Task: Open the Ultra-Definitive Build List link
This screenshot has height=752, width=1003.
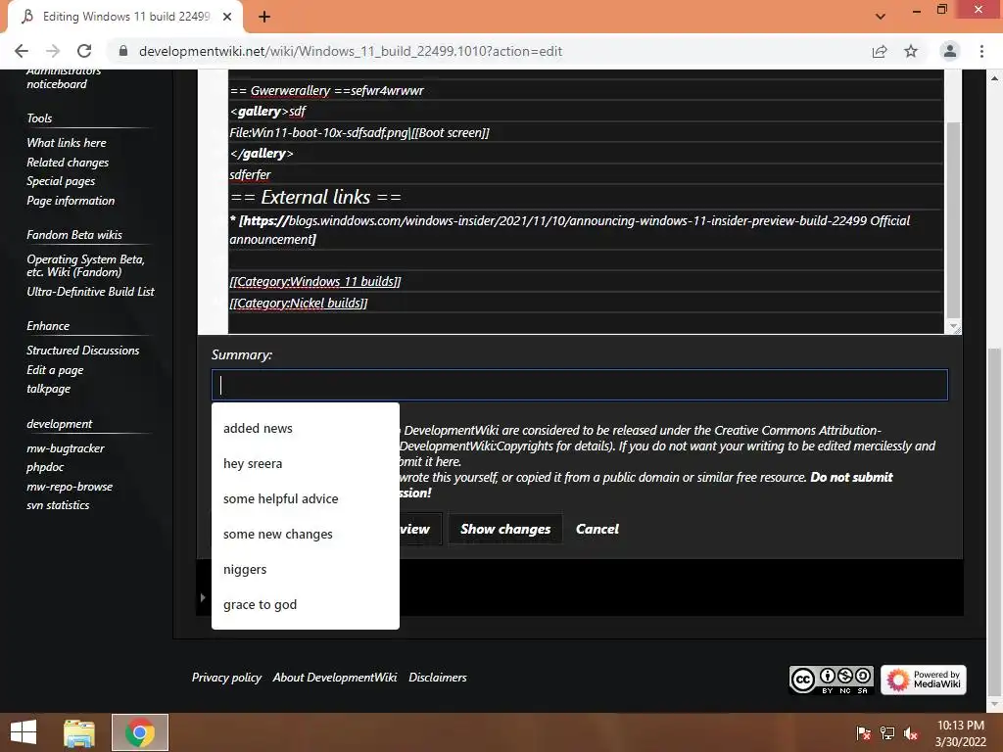Action: pyautogui.click(x=90, y=292)
